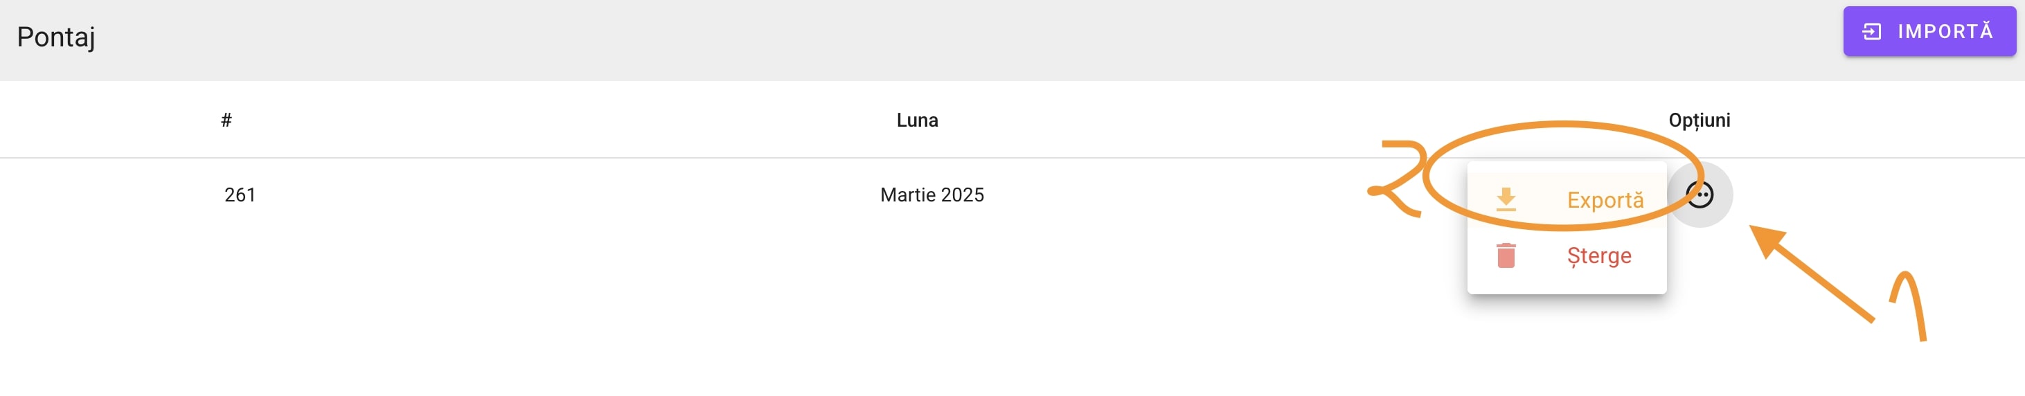2025x396 pixels.
Task: Click the import icon inside the IMPORTĂ button
Action: 1872,31
